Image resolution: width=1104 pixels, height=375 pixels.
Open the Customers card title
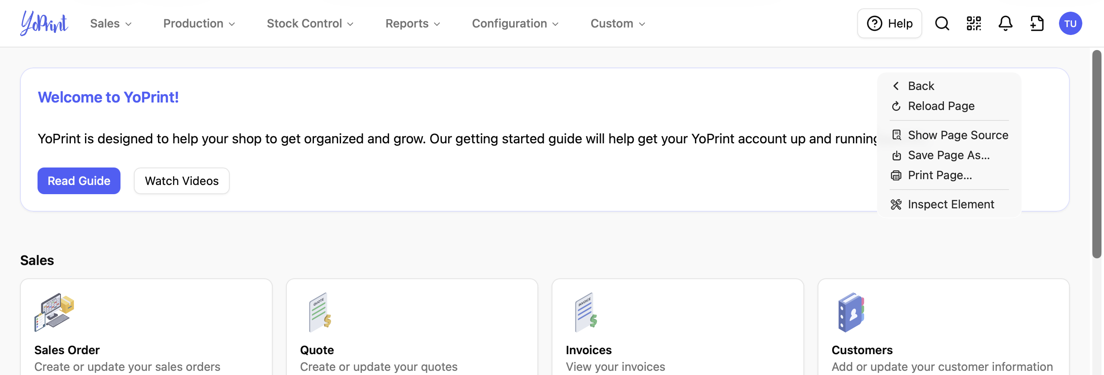pos(862,350)
